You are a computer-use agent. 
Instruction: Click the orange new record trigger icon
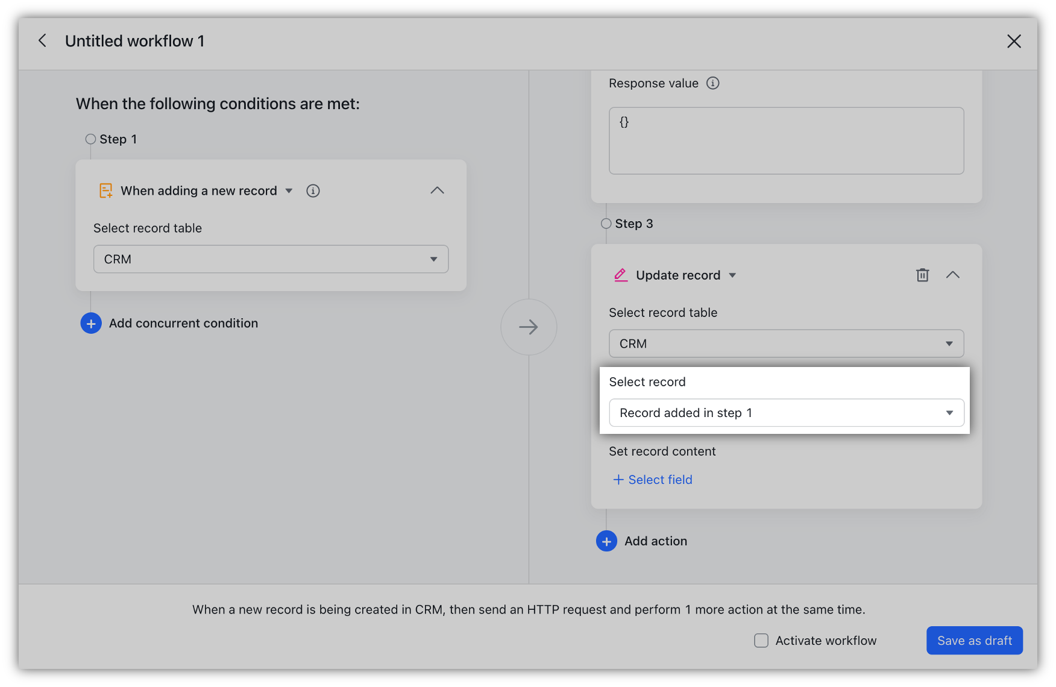(x=105, y=190)
